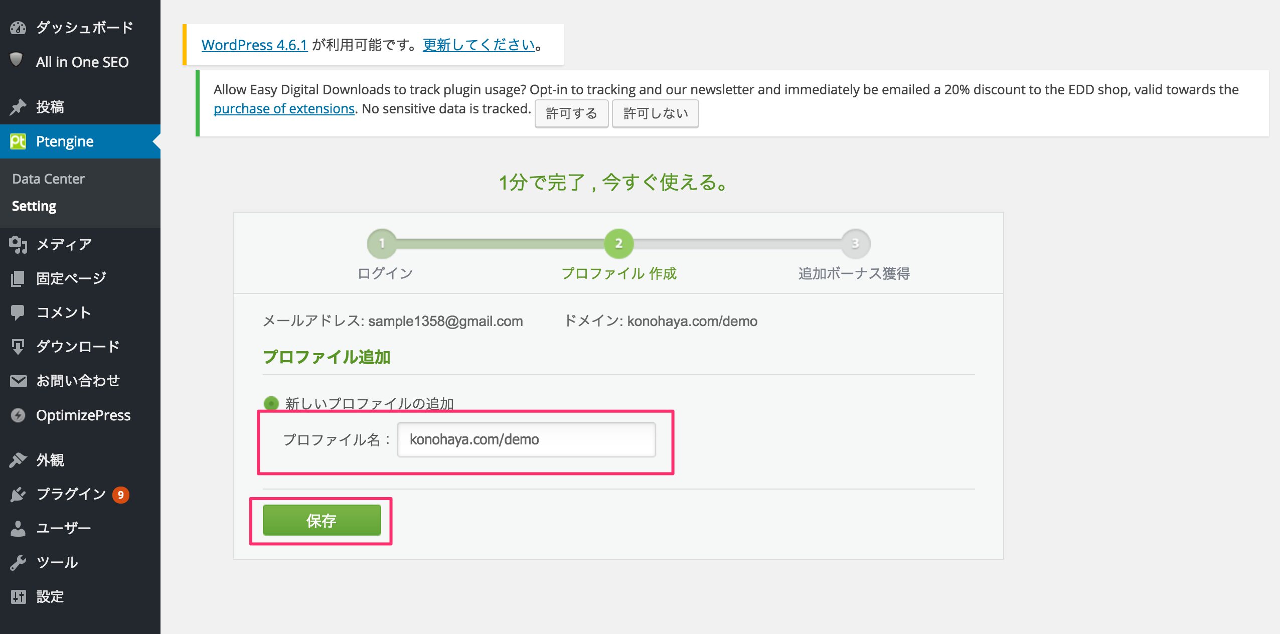Open the お問い合わせ envelope icon
This screenshot has height=634, width=1280.
(18, 380)
